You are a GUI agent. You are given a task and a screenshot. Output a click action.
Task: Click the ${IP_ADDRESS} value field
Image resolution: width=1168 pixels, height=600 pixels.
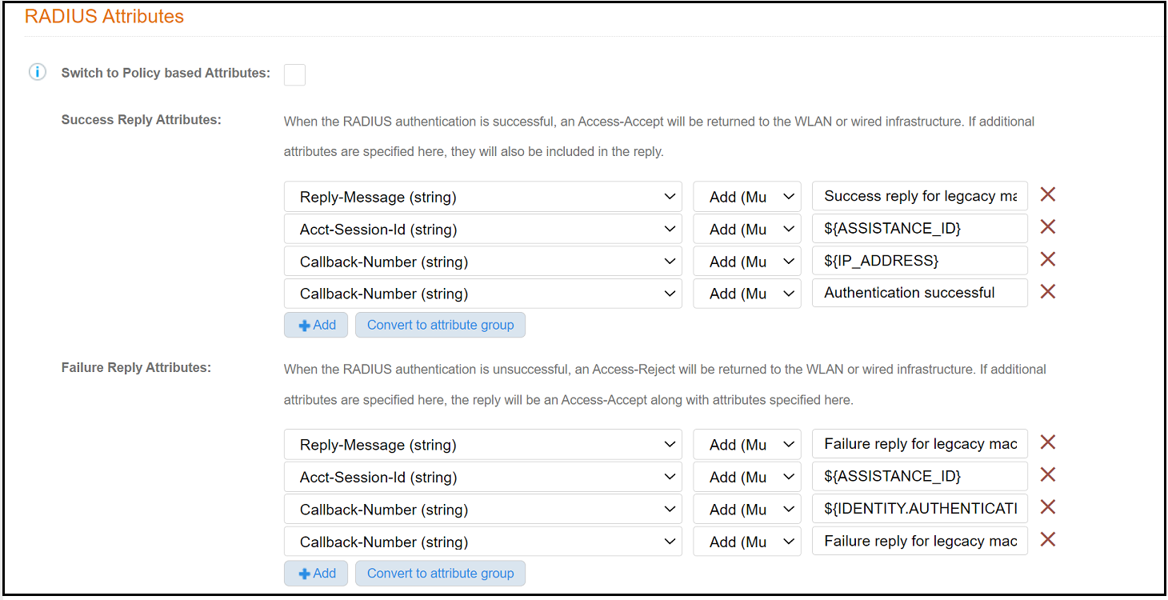click(920, 261)
